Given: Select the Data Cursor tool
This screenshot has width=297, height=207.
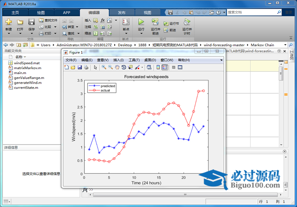Looking at the screenshot, I should tap(130, 67).
